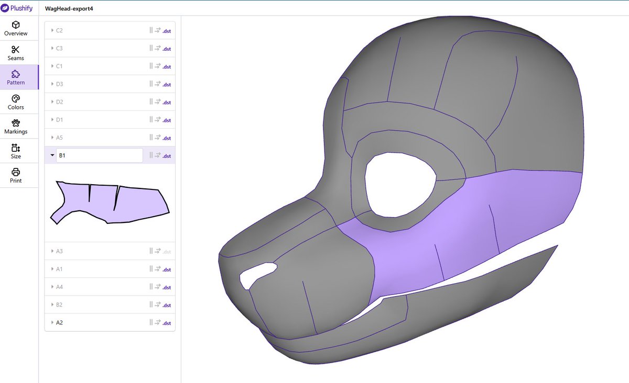Screen dimensions: 629x383
Task: Expand the D2 pattern piece
Action: pyautogui.click(x=52, y=102)
